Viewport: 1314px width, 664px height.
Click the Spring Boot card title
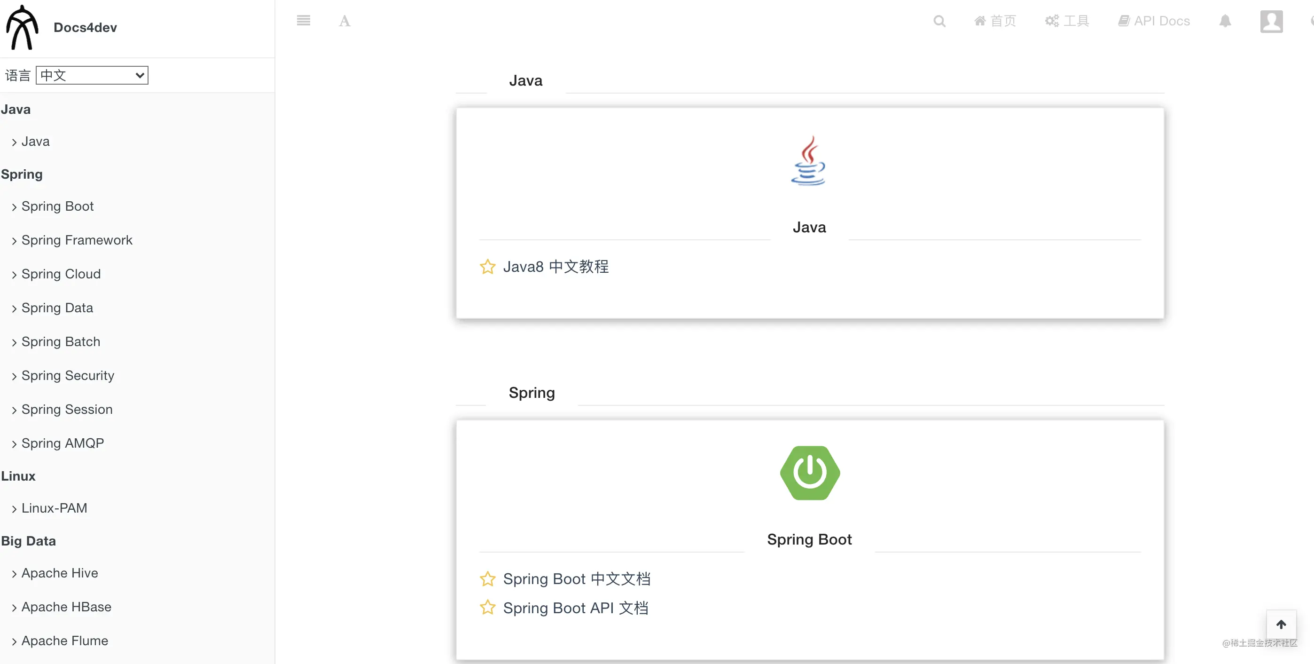(810, 539)
